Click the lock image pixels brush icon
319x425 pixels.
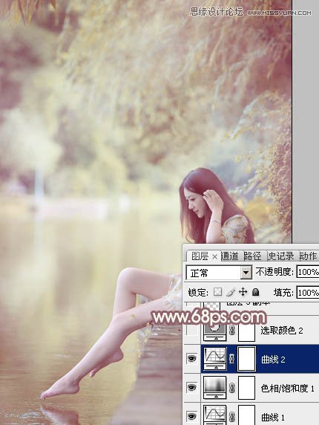point(231,292)
